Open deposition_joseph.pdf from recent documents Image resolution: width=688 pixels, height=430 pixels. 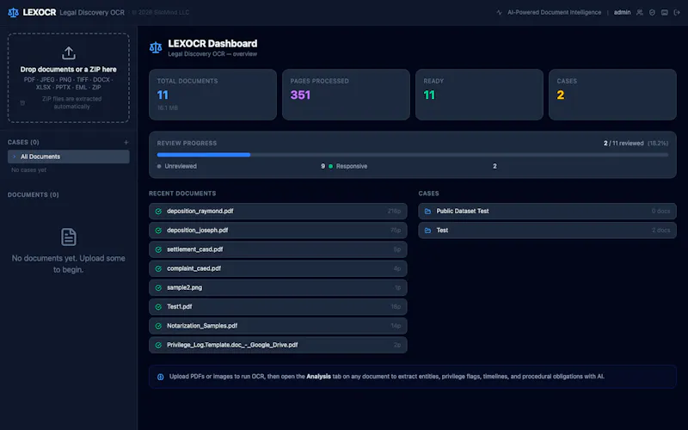(278, 230)
